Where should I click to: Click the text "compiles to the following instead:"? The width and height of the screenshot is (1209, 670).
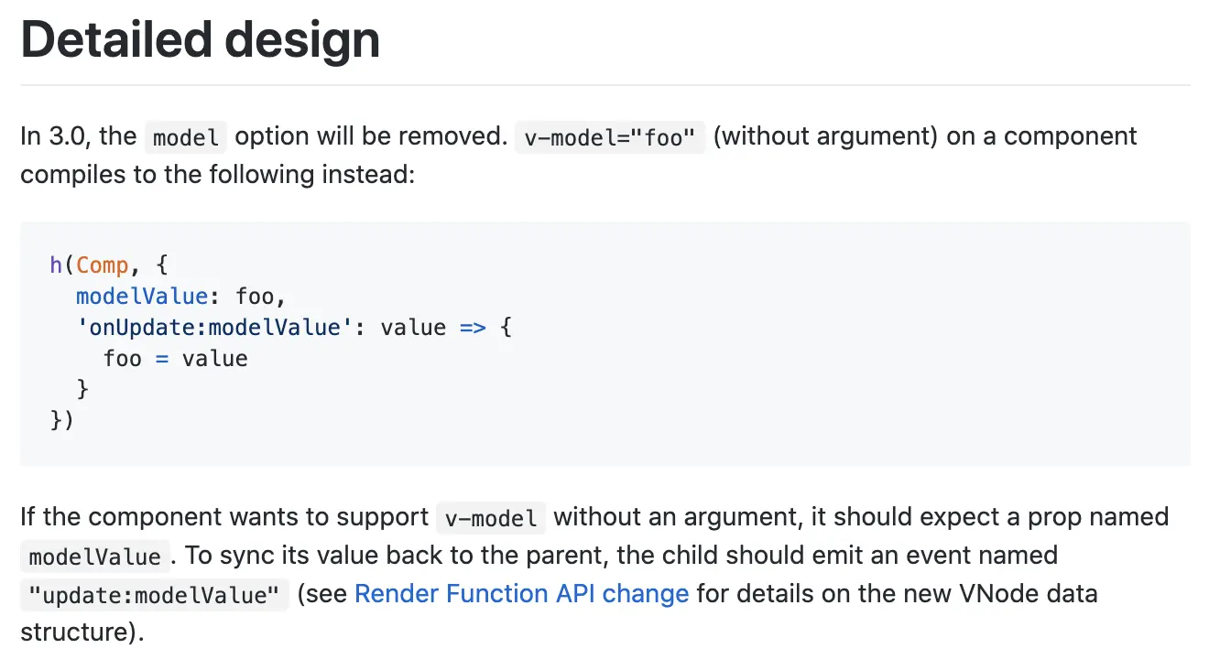click(x=217, y=174)
